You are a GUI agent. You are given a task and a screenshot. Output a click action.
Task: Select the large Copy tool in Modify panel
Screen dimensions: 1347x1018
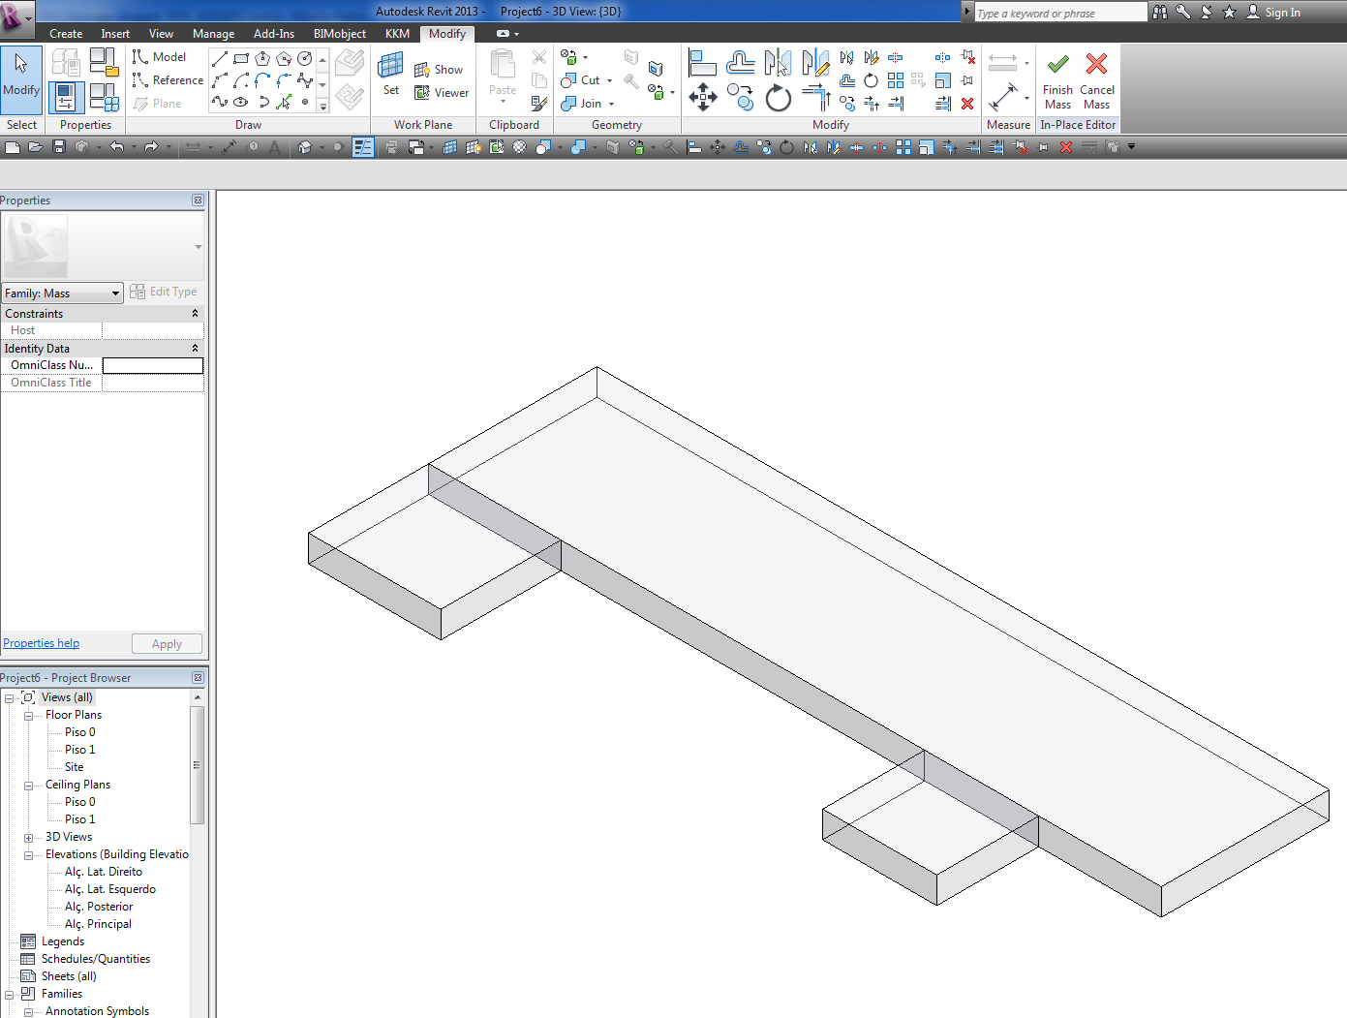pos(741,97)
